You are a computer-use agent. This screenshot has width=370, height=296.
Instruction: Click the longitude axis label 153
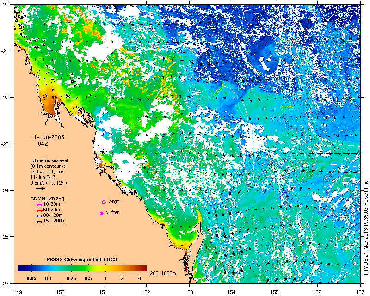(189, 292)
